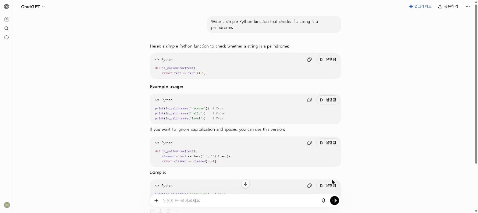Open attachments with the plus button
The height and width of the screenshot is (213, 478).
156,201
